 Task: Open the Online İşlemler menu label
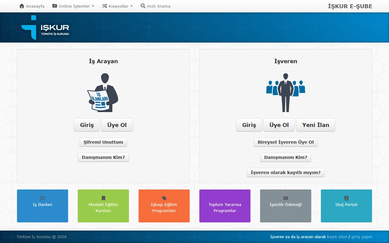(74, 6)
